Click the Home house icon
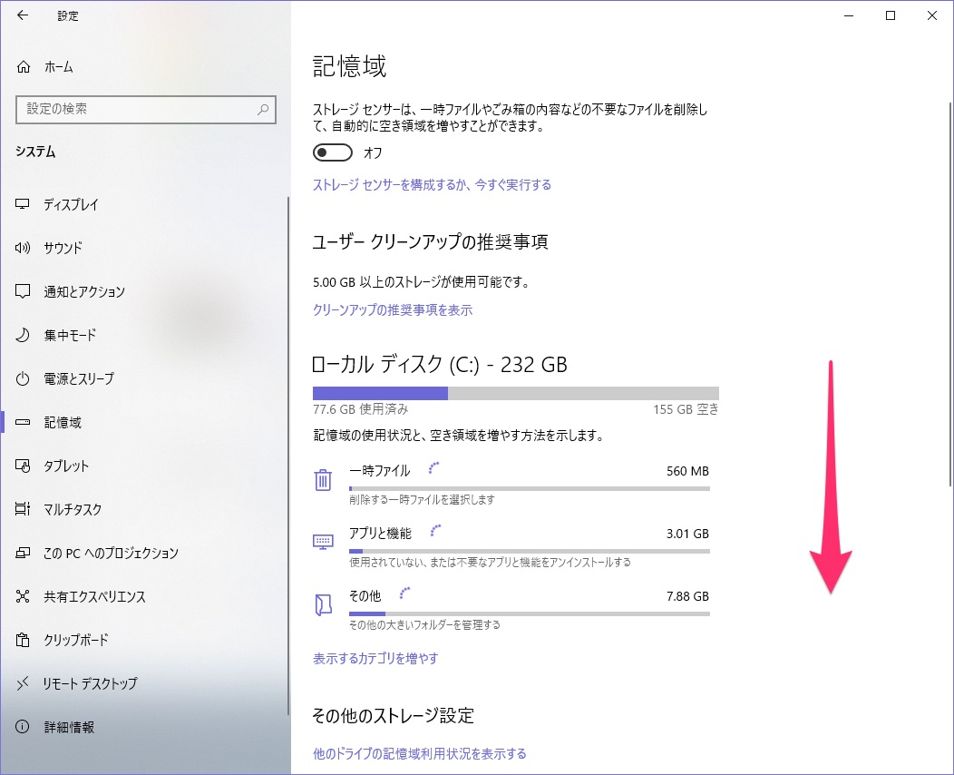Image resolution: width=954 pixels, height=775 pixels. [x=23, y=67]
